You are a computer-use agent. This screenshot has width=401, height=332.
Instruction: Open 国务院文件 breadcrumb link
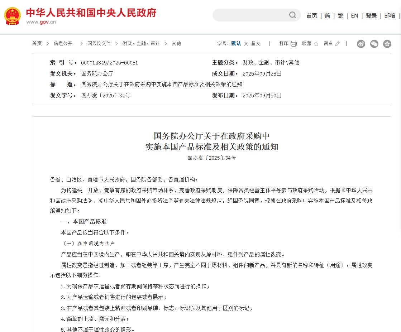point(99,43)
